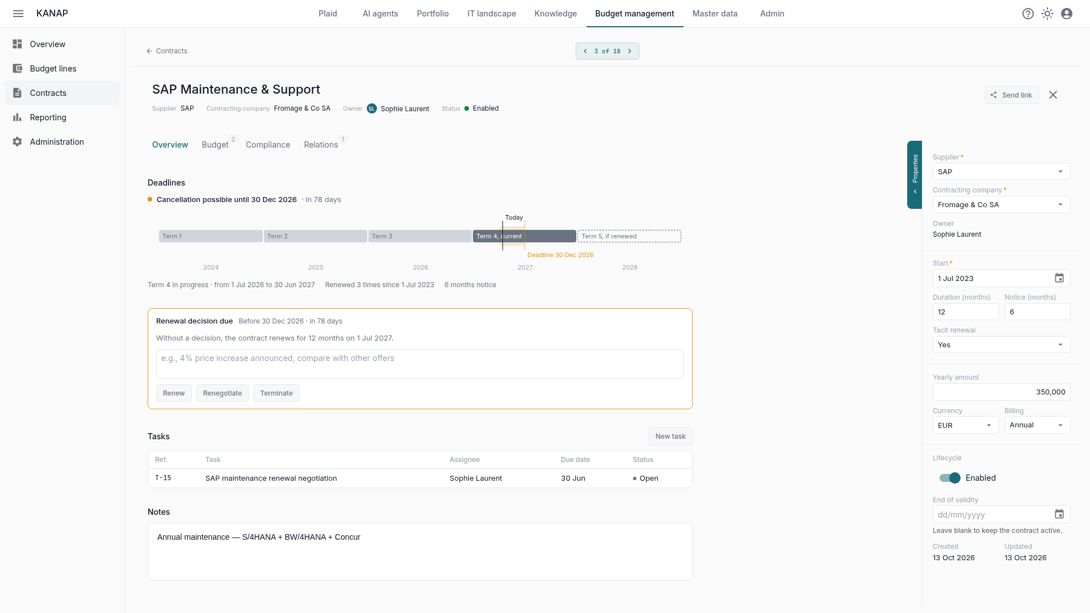The image size is (1090, 613).
Task: Go back via Contracts arrow link
Action: click(x=167, y=51)
